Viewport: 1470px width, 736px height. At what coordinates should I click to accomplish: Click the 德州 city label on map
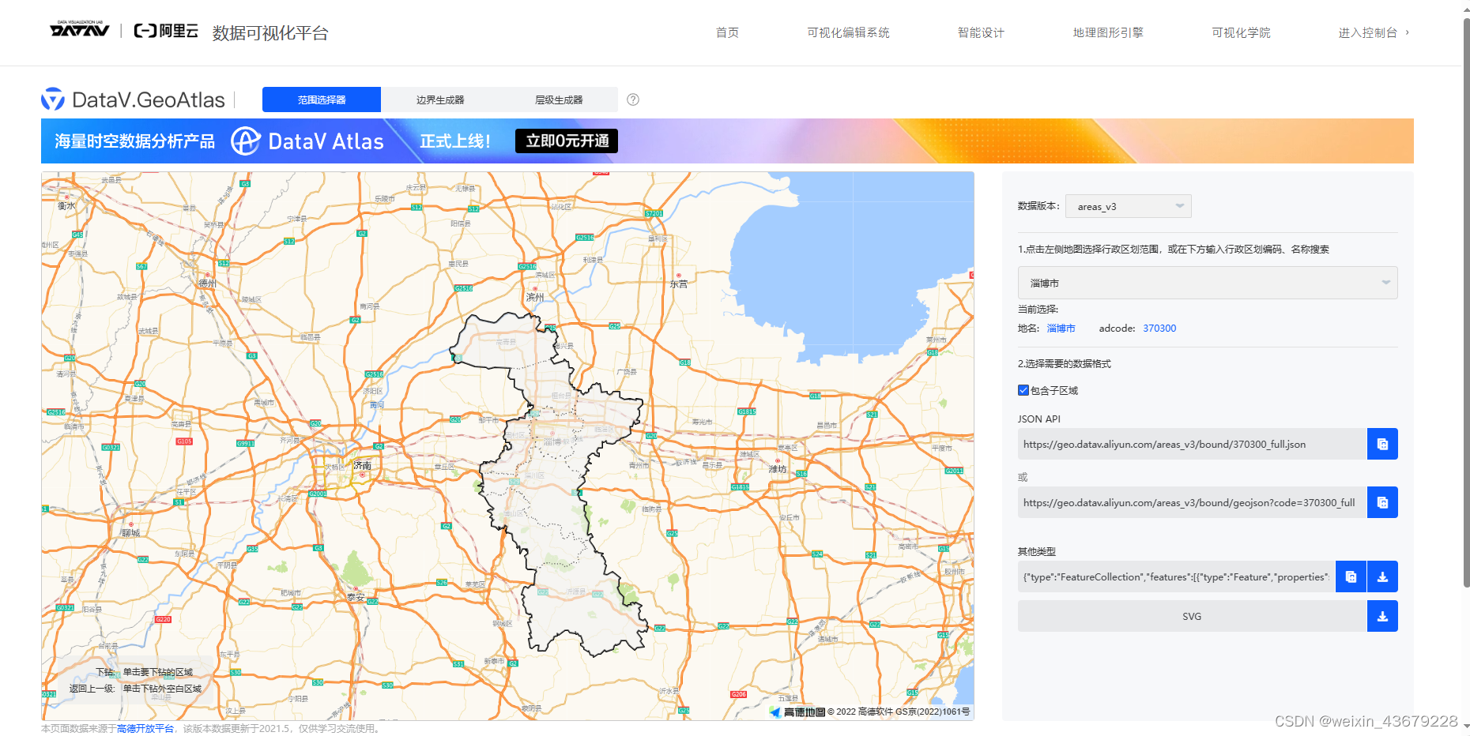[208, 283]
